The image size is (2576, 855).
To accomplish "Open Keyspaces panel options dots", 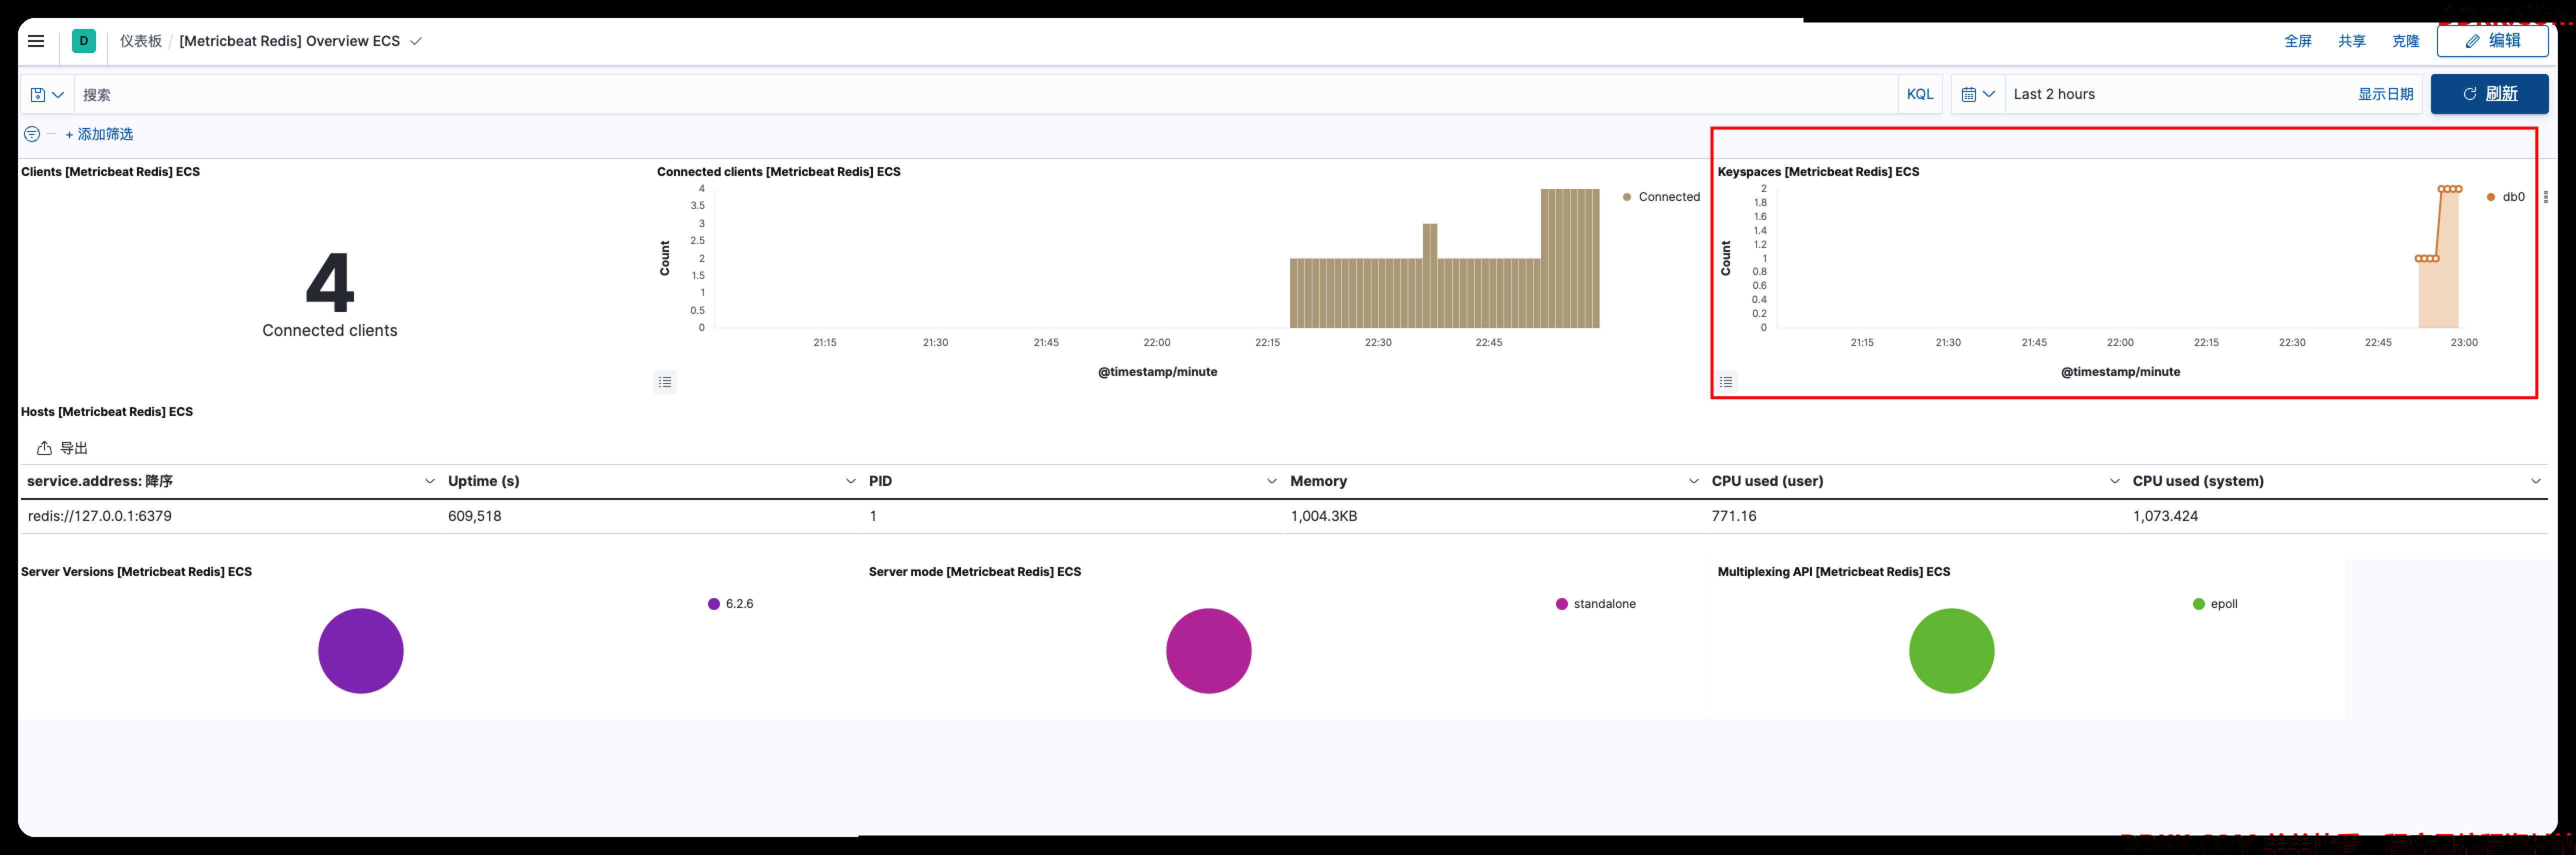I will tap(2545, 197).
